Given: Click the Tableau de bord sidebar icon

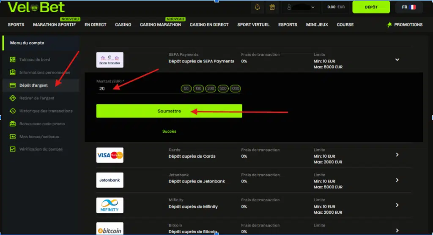Looking at the screenshot, I should click(x=13, y=60).
